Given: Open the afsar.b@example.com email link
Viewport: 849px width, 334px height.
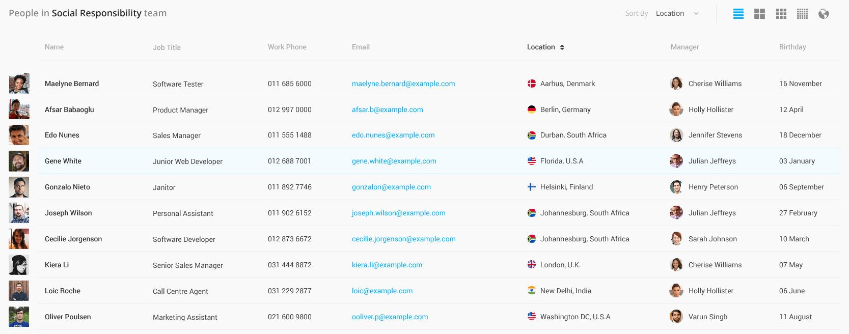Looking at the screenshot, I should click(388, 109).
